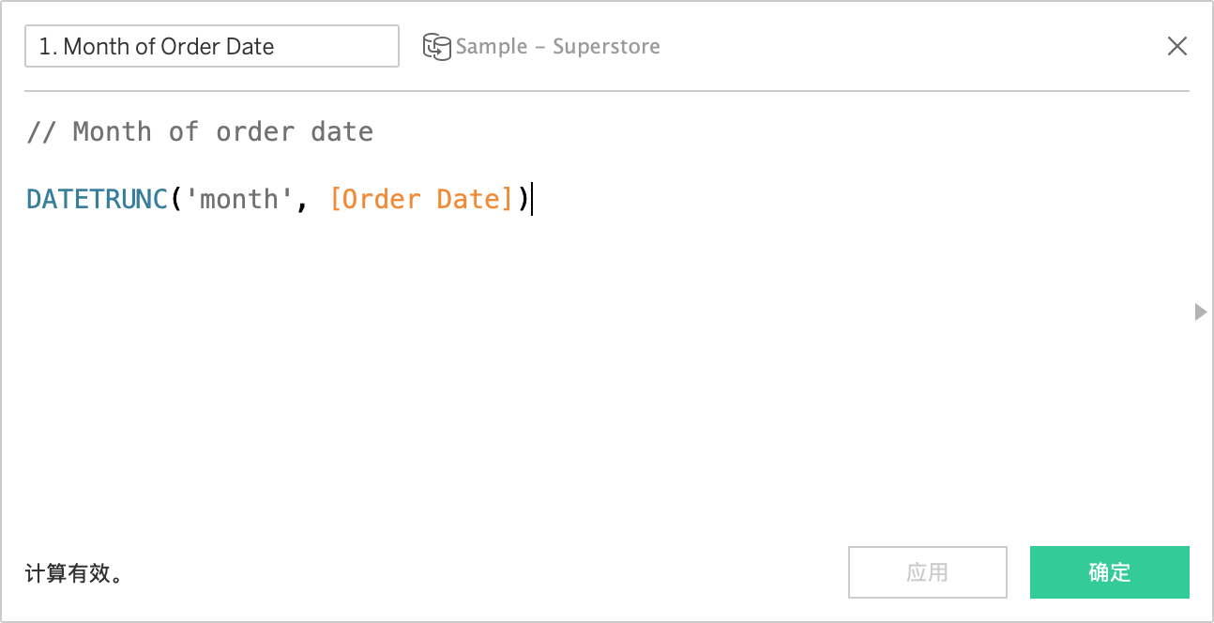Confirm the calculation with 确定
Screen dimensions: 1214x623
[1109, 572]
